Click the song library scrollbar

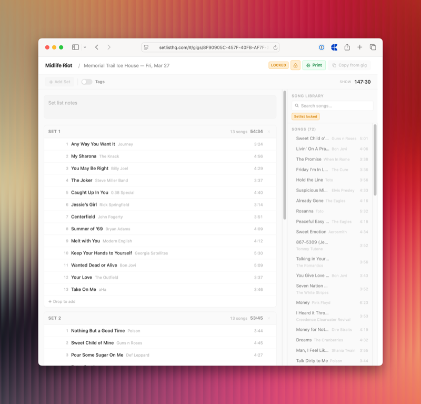pos(375,160)
